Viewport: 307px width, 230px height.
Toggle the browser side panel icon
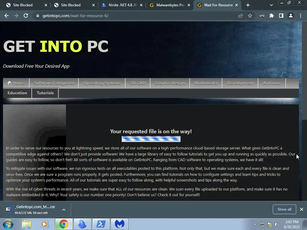click(281, 16)
